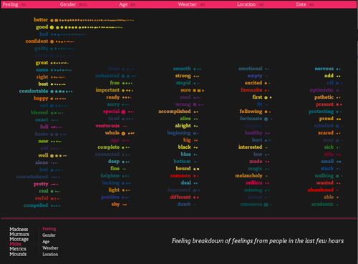Image resolution: width=358 pixels, height=264 pixels.
Task: Click the blue dot beside 'satisfied'
Action: tap(337, 126)
